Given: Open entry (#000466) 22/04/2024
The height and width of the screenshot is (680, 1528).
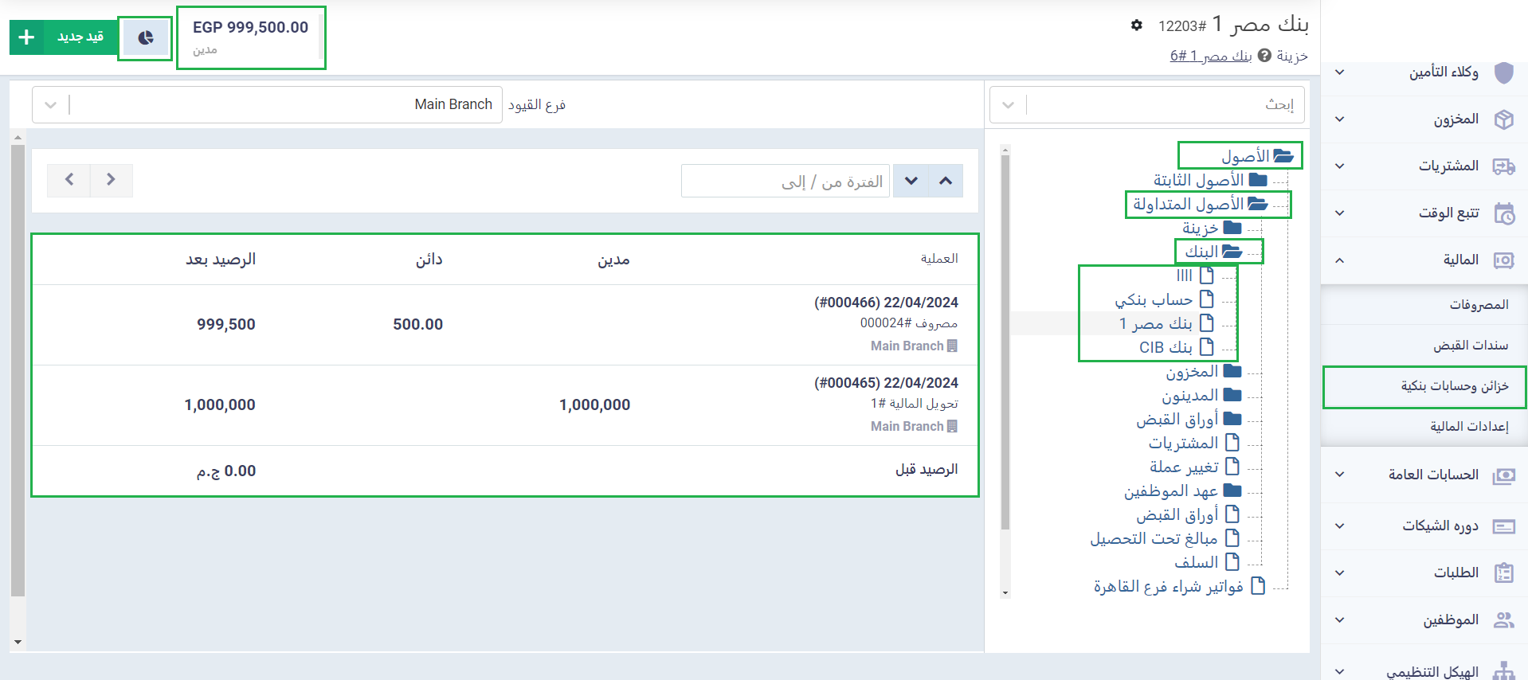Looking at the screenshot, I should pos(886,303).
